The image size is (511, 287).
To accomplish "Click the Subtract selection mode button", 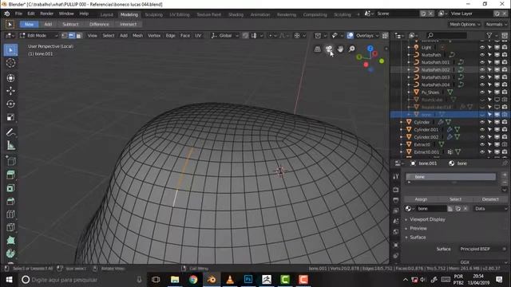I will tap(70, 25).
